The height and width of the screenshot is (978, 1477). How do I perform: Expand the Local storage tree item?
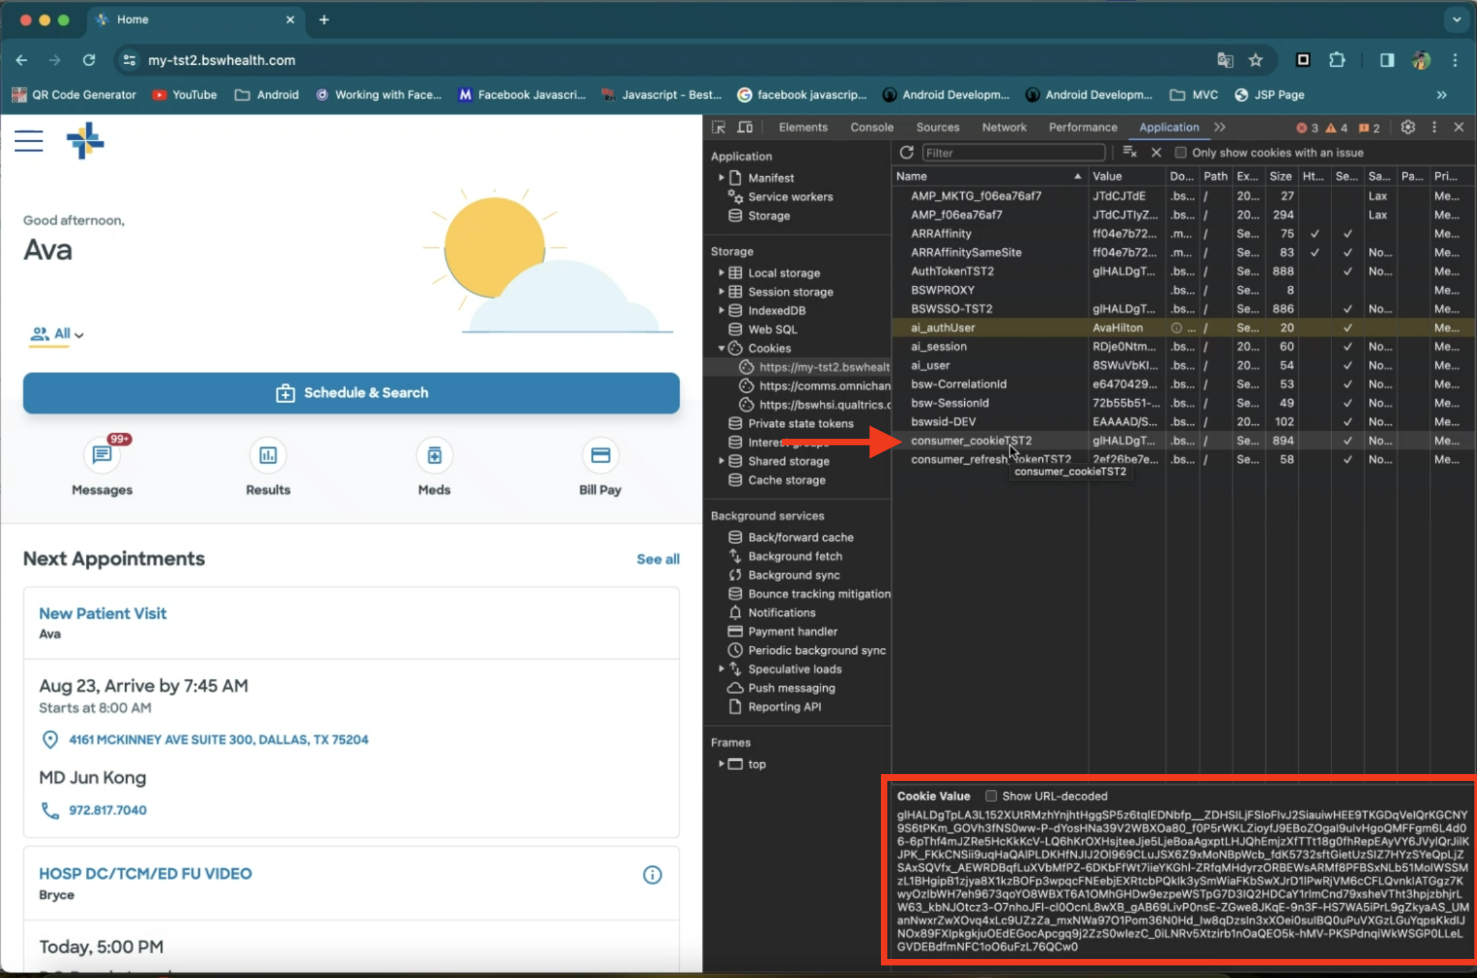coord(721,273)
